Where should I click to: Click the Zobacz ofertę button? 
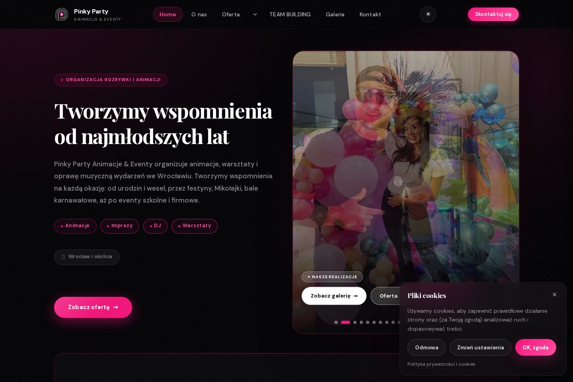pos(93,307)
